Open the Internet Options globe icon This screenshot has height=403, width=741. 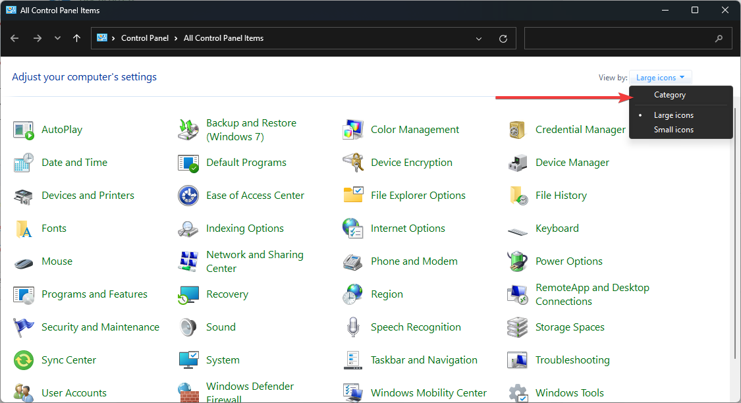point(352,228)
